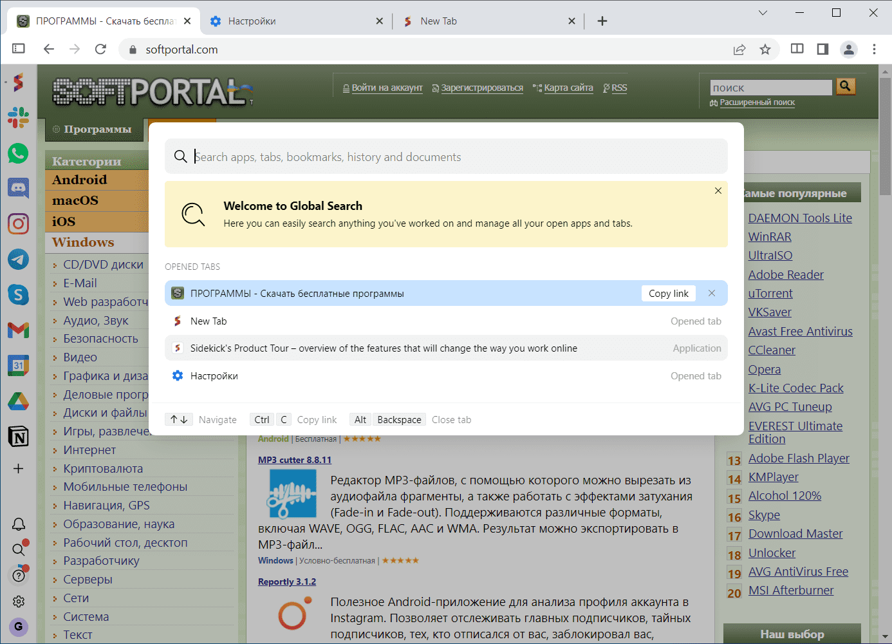Select the ПРОГРАММЫ browser tab
The height and width of the screenshot is (644, 892).
coord(104,21)
